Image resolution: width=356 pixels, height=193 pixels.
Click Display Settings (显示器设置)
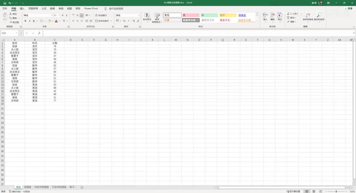(293, 191)
